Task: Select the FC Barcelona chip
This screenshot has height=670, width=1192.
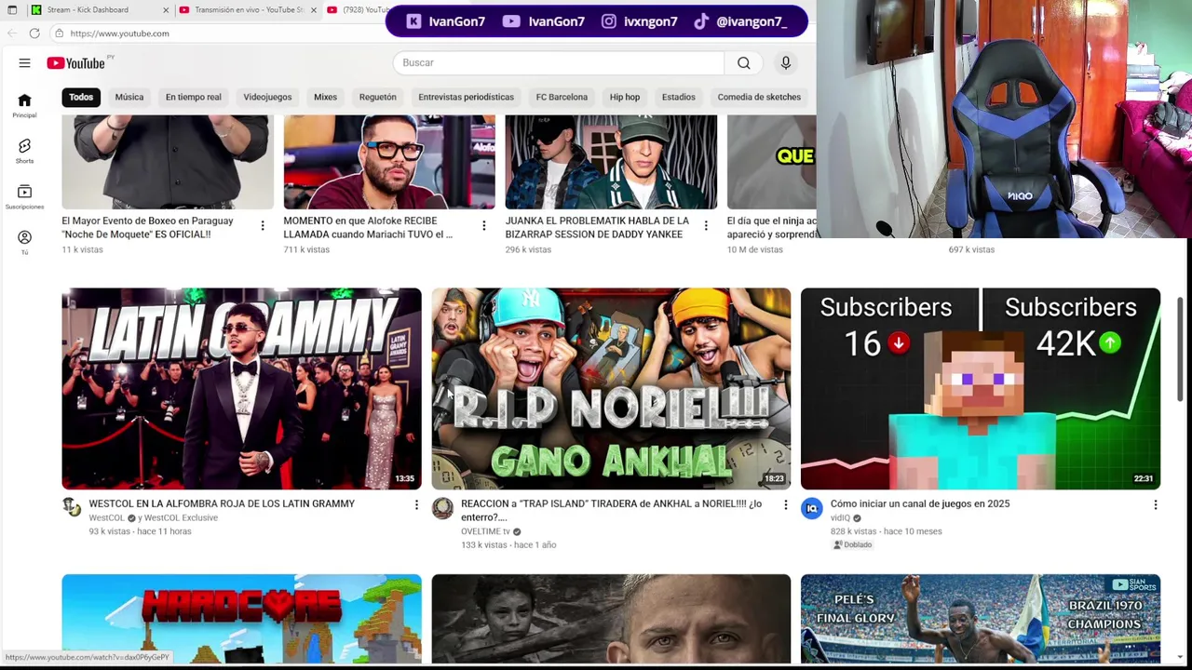Action: (562, 97)
